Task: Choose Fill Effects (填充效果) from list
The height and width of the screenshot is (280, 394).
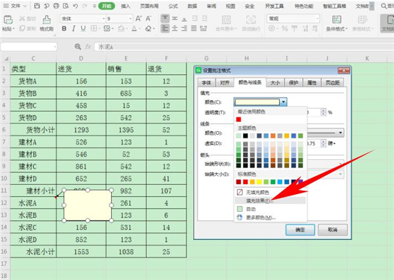Action: [x=259, y=199]
